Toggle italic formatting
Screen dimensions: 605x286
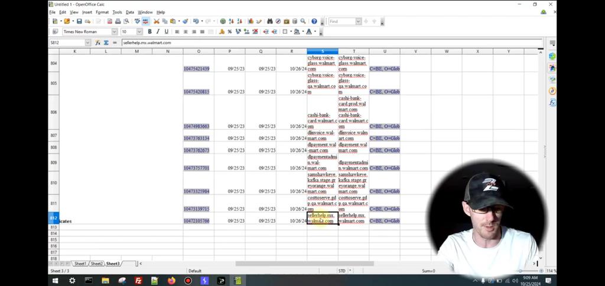(158, 32)
